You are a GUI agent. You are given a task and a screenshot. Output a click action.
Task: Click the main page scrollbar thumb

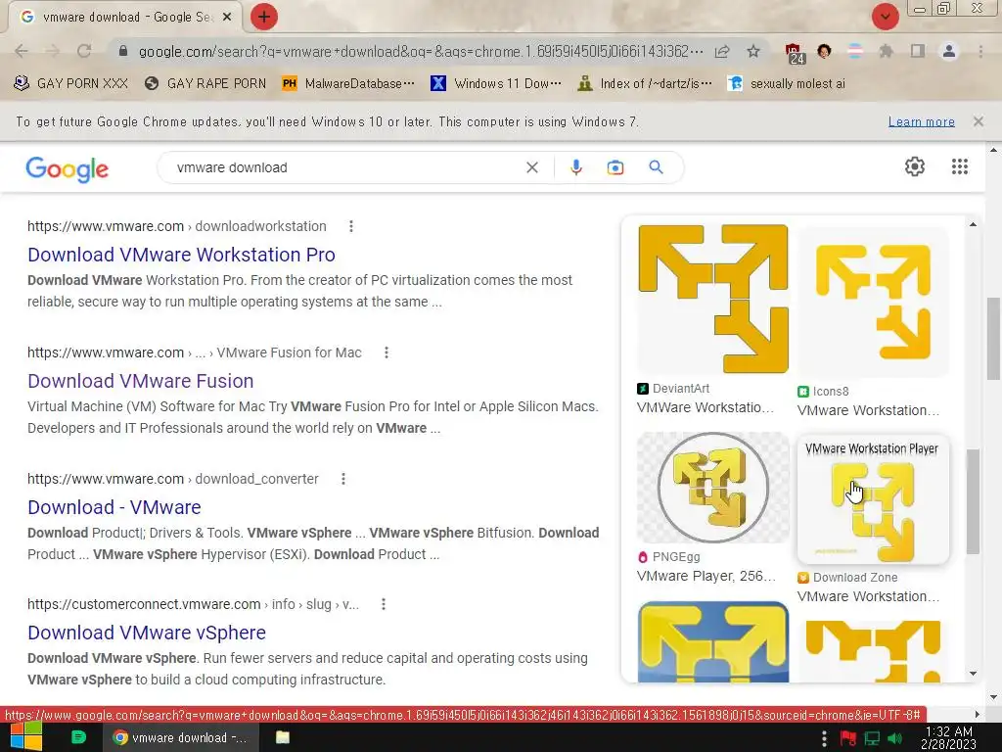click(x=993, y=338)
